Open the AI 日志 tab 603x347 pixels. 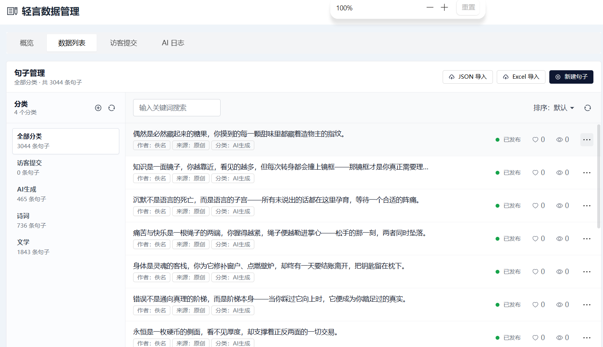pyautogui.click(x=173, y=43)
